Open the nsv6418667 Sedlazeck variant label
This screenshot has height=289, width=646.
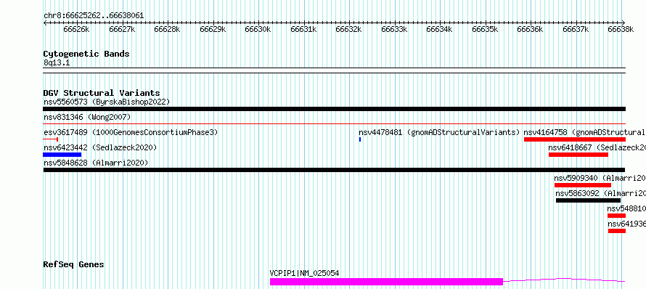(x=597, y=148)
